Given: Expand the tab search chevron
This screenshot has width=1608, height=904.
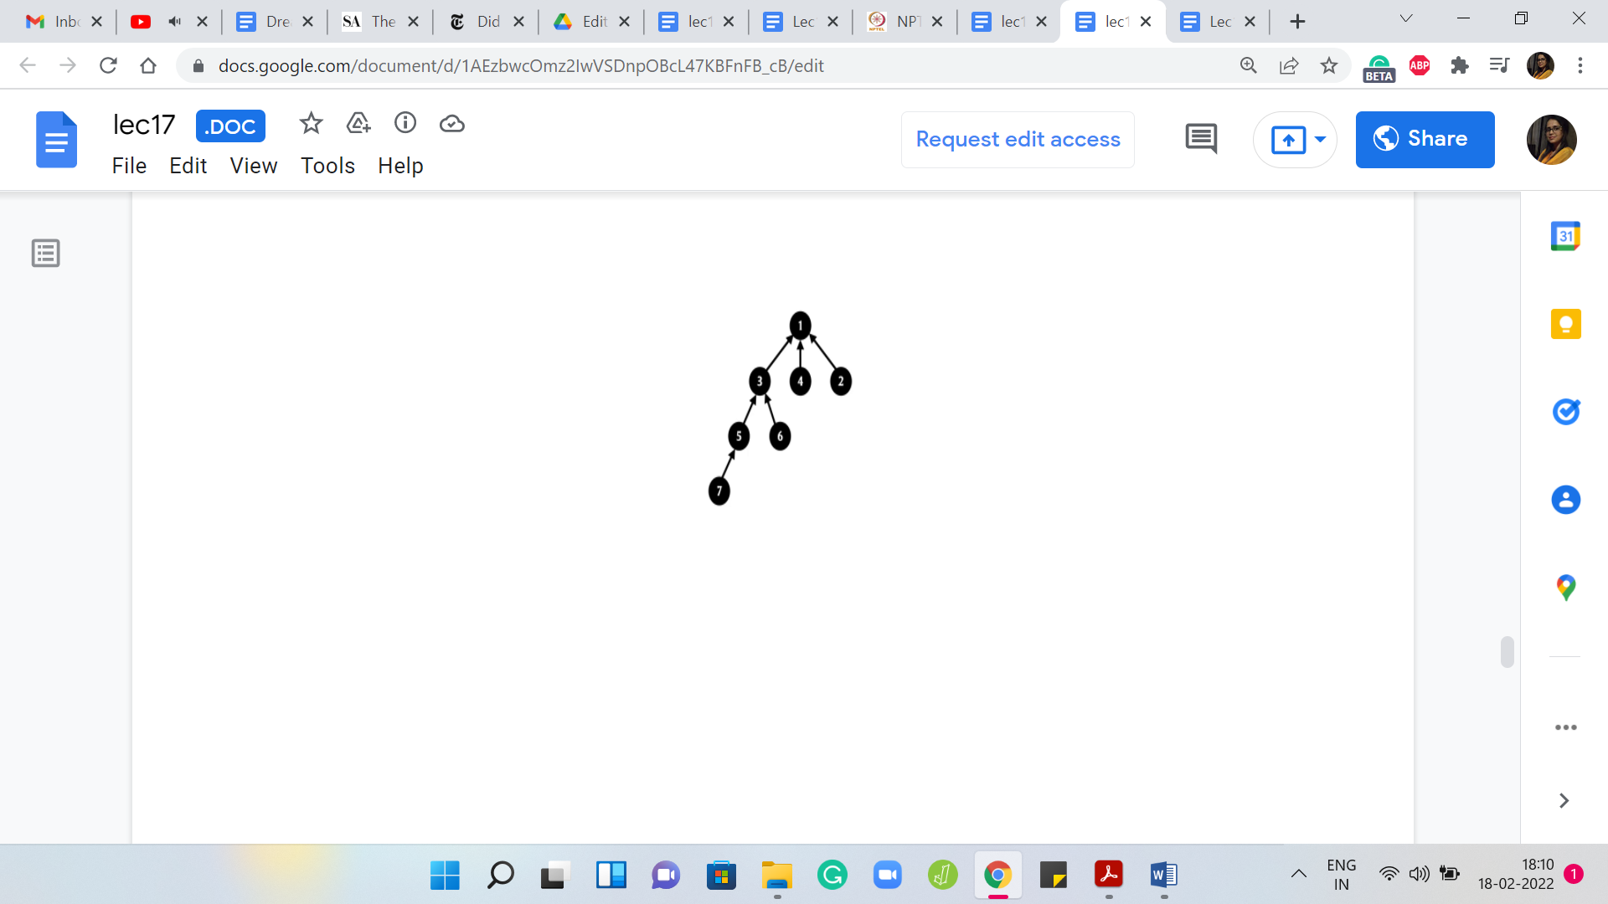Looking at the screenshot, I should (1406, 19).
